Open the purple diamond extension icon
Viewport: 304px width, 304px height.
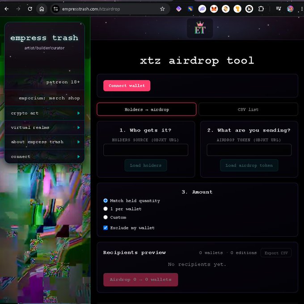178,9
